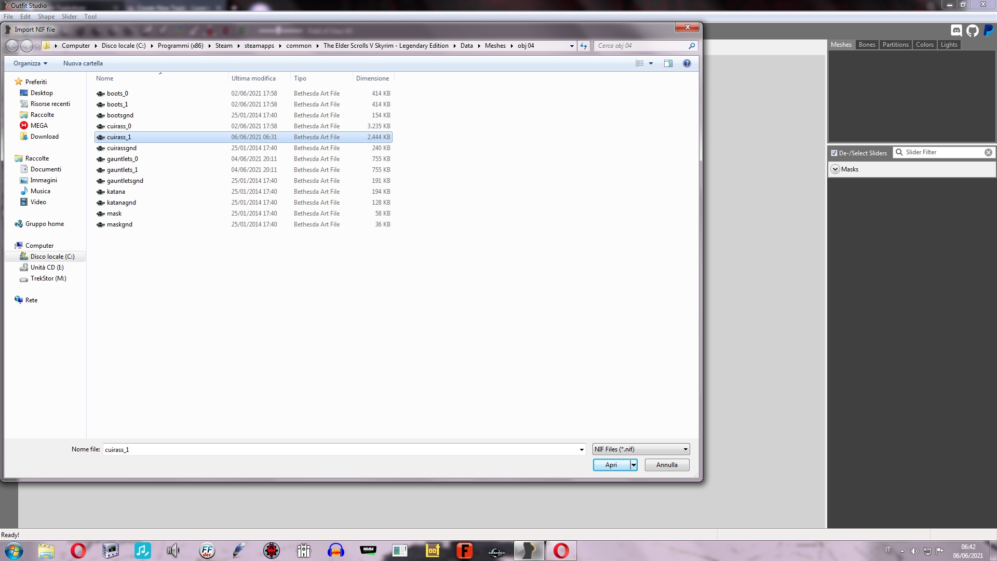Click the search magnifier in Cerca obj 04
The width and height of the screenshot is (997, 561).
point(692,46)
